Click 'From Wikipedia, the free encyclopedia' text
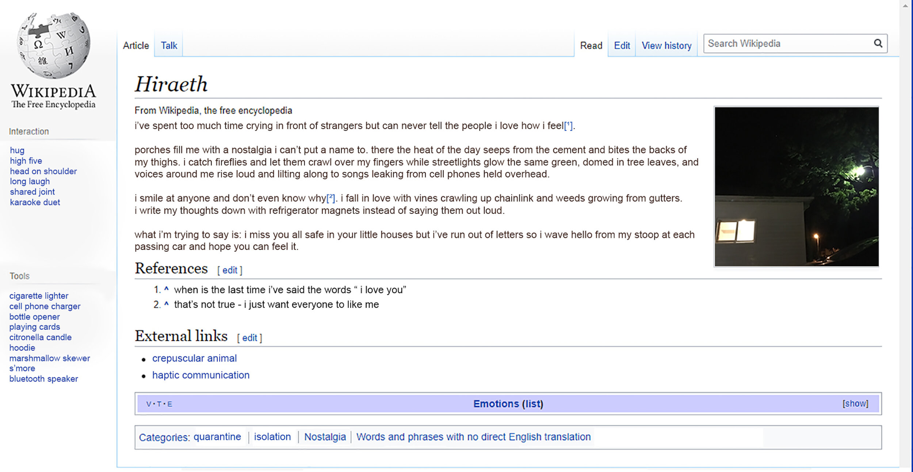 click(213, 111)
